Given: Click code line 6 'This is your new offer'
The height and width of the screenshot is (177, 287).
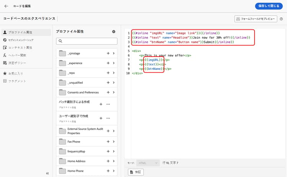Looking at the screenshot, I should click(x=164, y=55).
